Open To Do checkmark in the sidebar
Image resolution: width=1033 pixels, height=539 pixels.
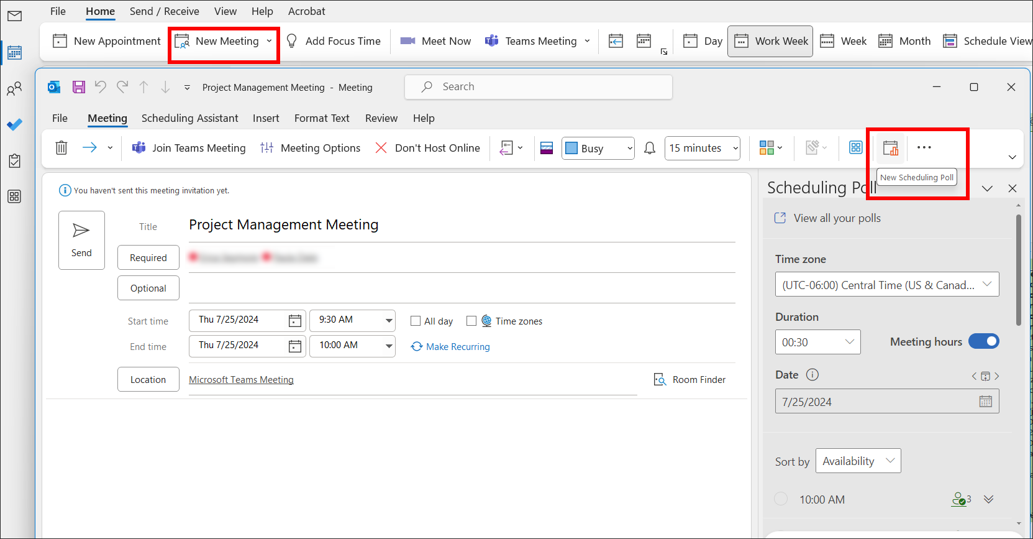point(14,125)
